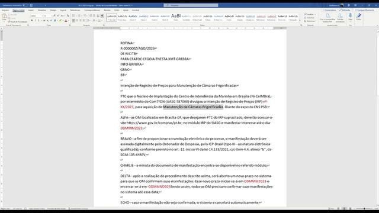Clear all formatting icon in Fonte group

[x=68, y=16]
